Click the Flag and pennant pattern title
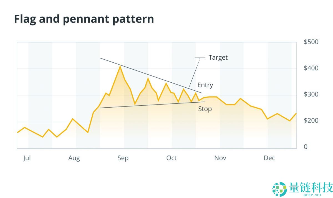This screenshot has width=333, height=198. pos(84,19)
